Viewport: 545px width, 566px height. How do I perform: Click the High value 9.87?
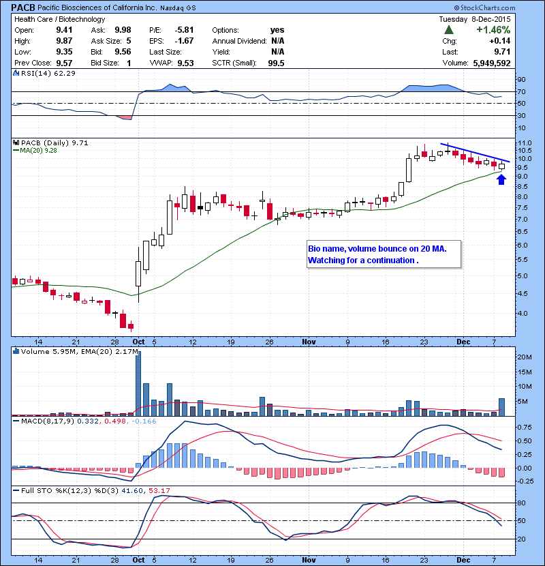[x=64, y=41]
